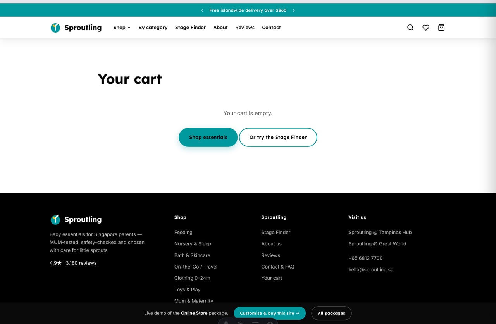
Task: Click the Your cart page heading
Action: [x=130, y=79]
